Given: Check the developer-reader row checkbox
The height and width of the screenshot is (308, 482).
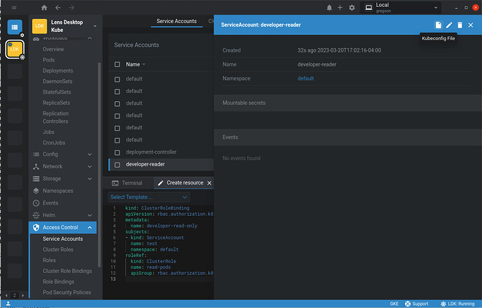Looking at the screenshot, I should (118, 165).
